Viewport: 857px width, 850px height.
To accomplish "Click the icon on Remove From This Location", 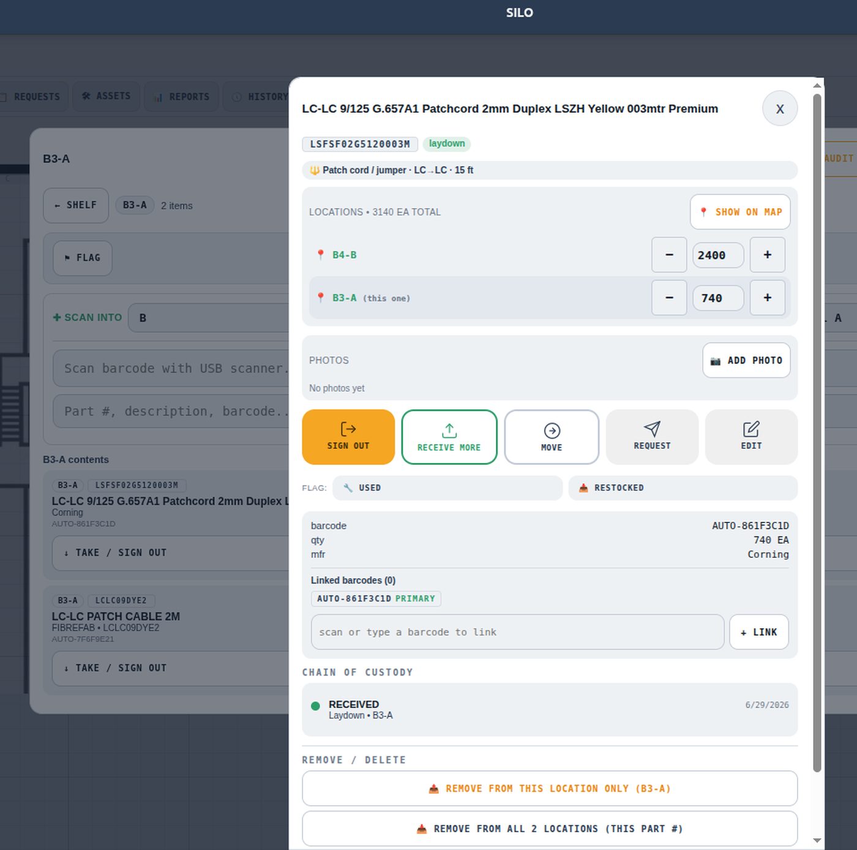I will pyautogui.click(x=433, y=789).
